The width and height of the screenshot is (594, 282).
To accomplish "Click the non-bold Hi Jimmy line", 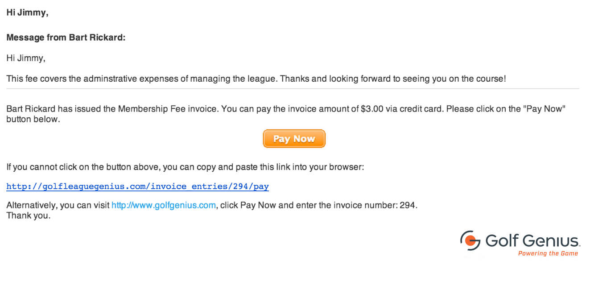I will tap(26, 58).
